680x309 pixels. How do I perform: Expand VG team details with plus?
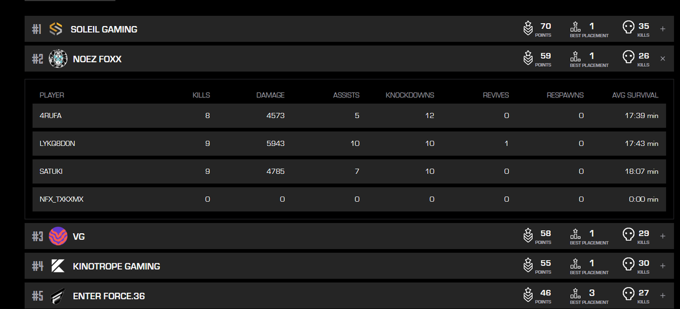pyautogui.click(x=663, y=236)
